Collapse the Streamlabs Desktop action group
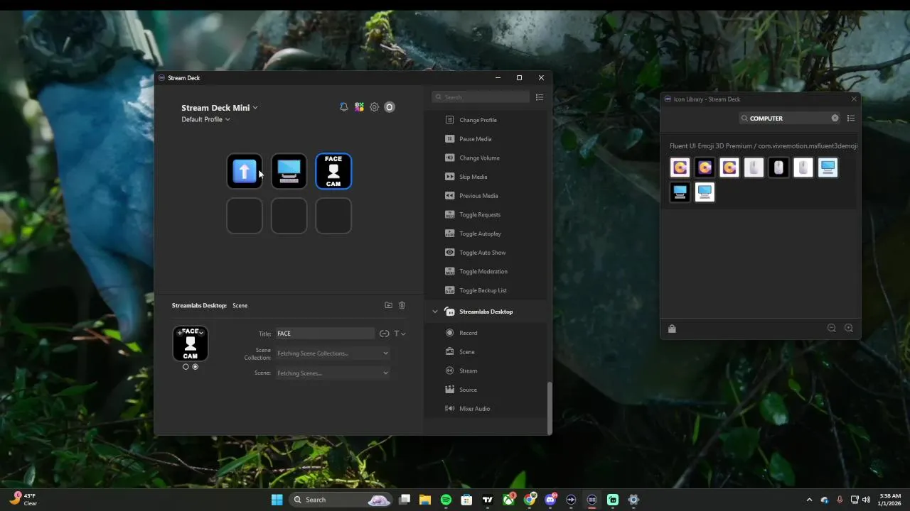910x511 pixels. coord(435,312)
